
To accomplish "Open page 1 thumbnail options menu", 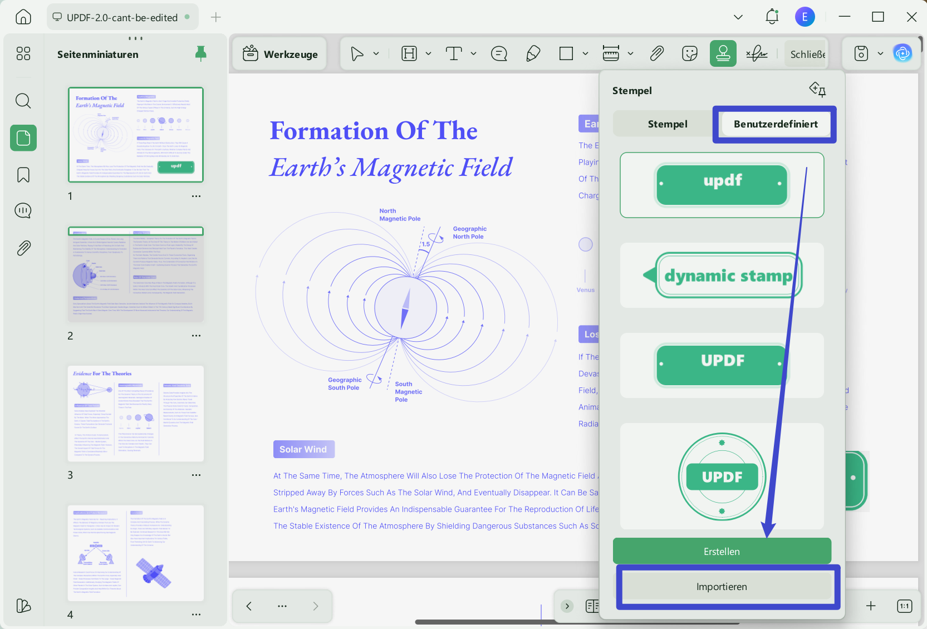I will pos(196,196).
